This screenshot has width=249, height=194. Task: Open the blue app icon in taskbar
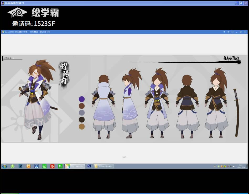(x=36, y=166)
